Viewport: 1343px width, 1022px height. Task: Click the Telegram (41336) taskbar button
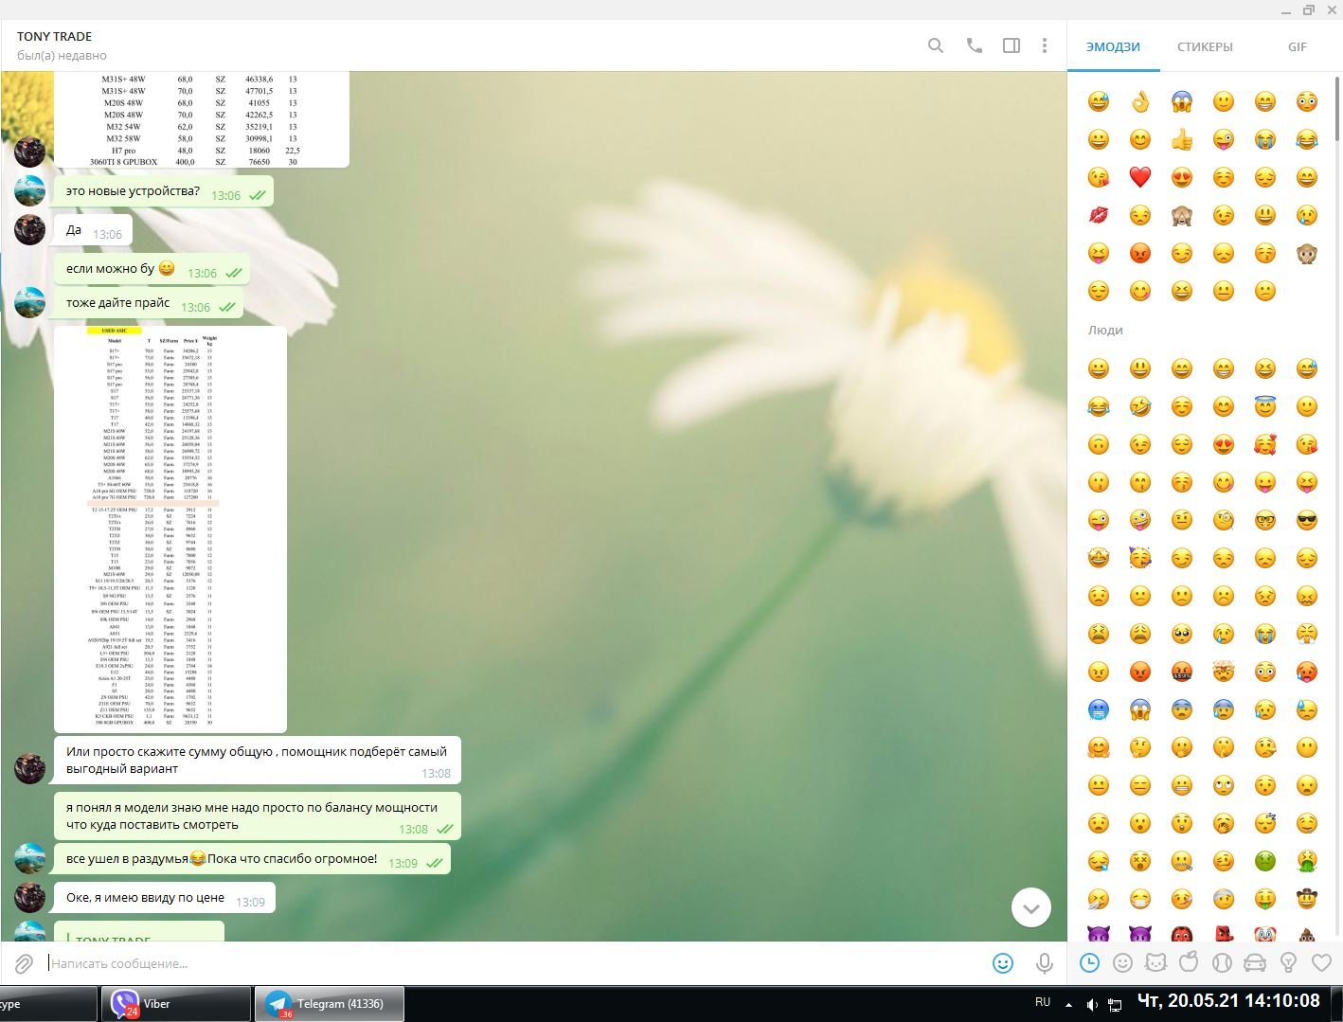click(x=330, y=1004)
